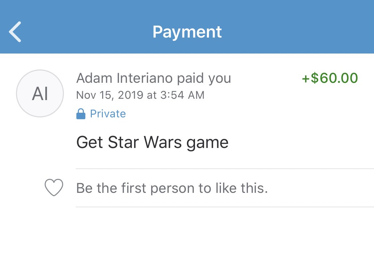Tap the Get Star Wars game note

pyautogui.click(x=152, y=142)
